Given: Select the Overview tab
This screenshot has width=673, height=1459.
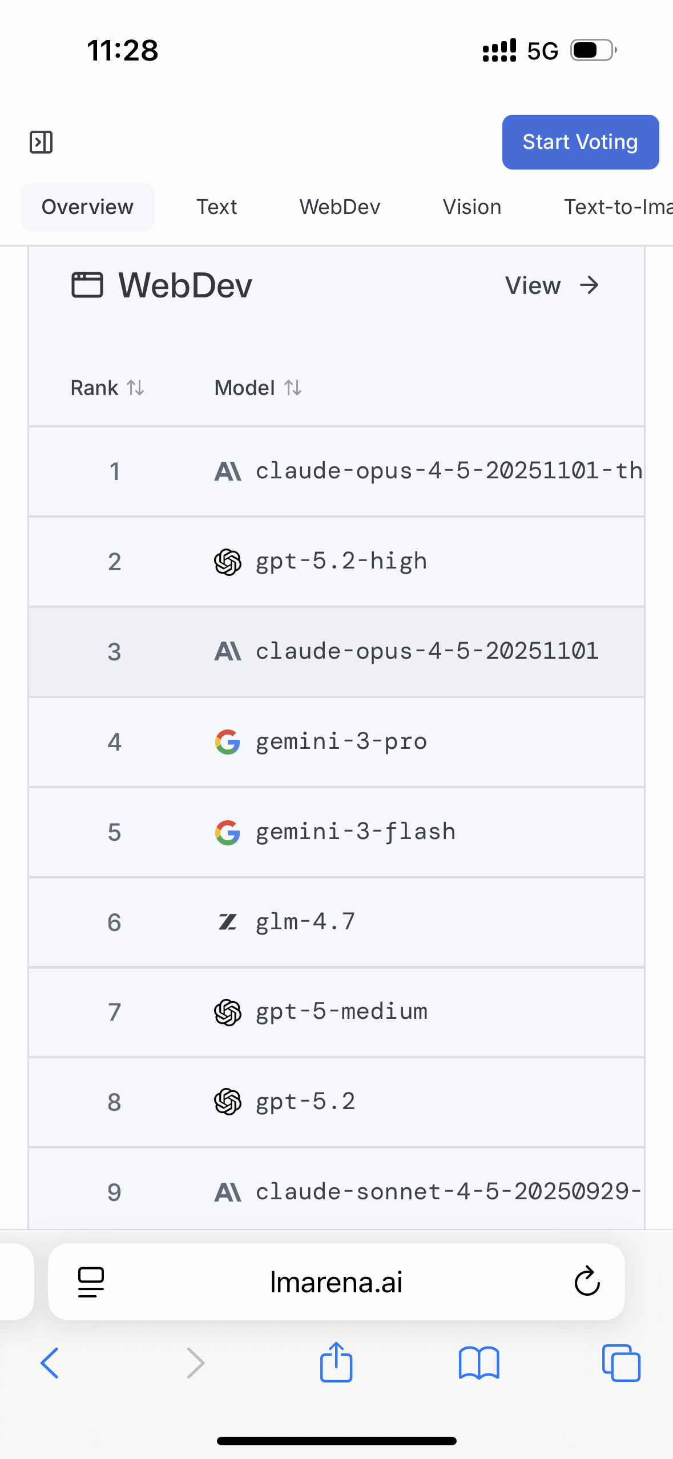Looking at the screenshot, I should (x=87, y=207).
